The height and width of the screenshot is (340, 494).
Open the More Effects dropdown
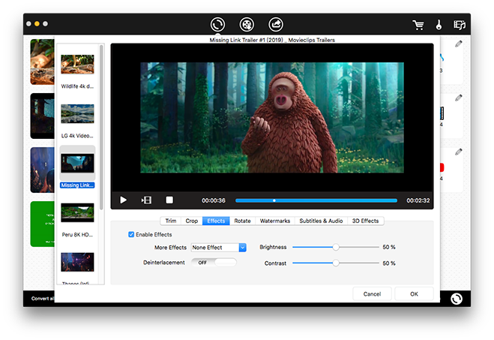pos(219,247)
